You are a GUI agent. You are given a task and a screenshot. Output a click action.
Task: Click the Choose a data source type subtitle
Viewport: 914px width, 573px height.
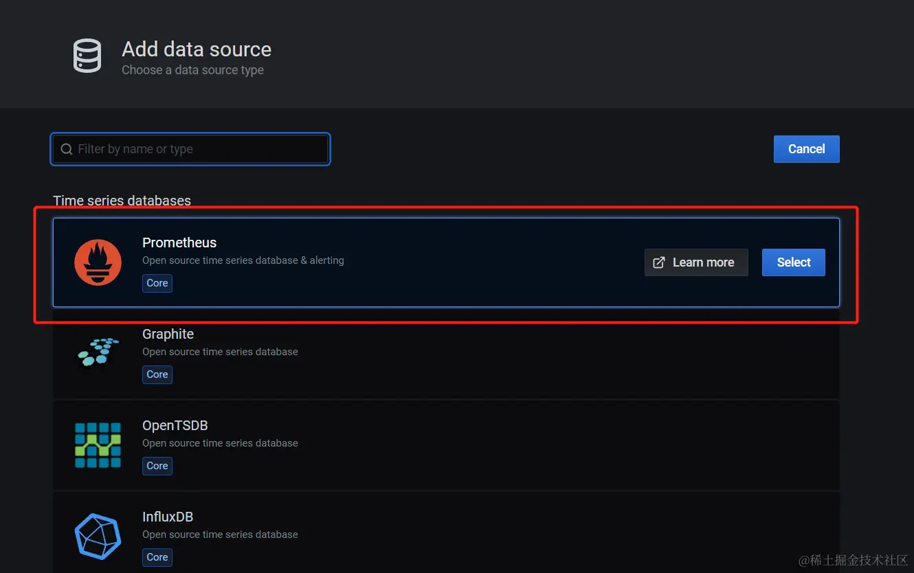pos(192,70)
